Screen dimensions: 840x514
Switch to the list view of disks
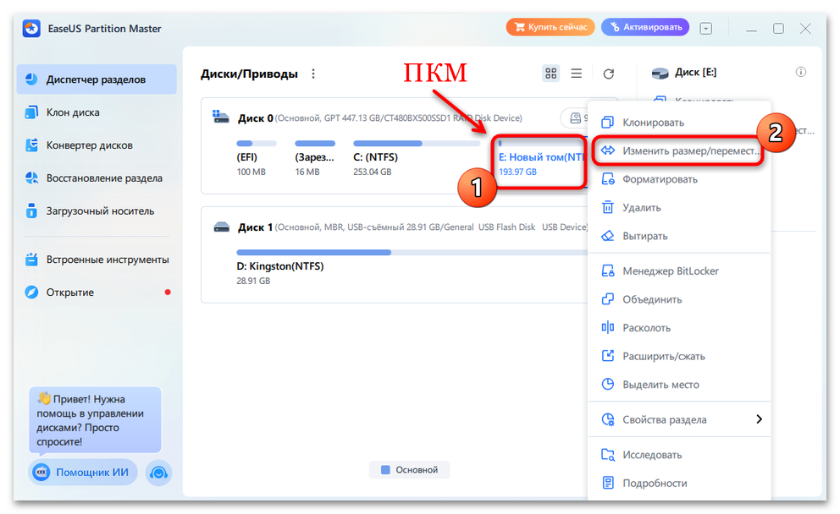(577, 74)
